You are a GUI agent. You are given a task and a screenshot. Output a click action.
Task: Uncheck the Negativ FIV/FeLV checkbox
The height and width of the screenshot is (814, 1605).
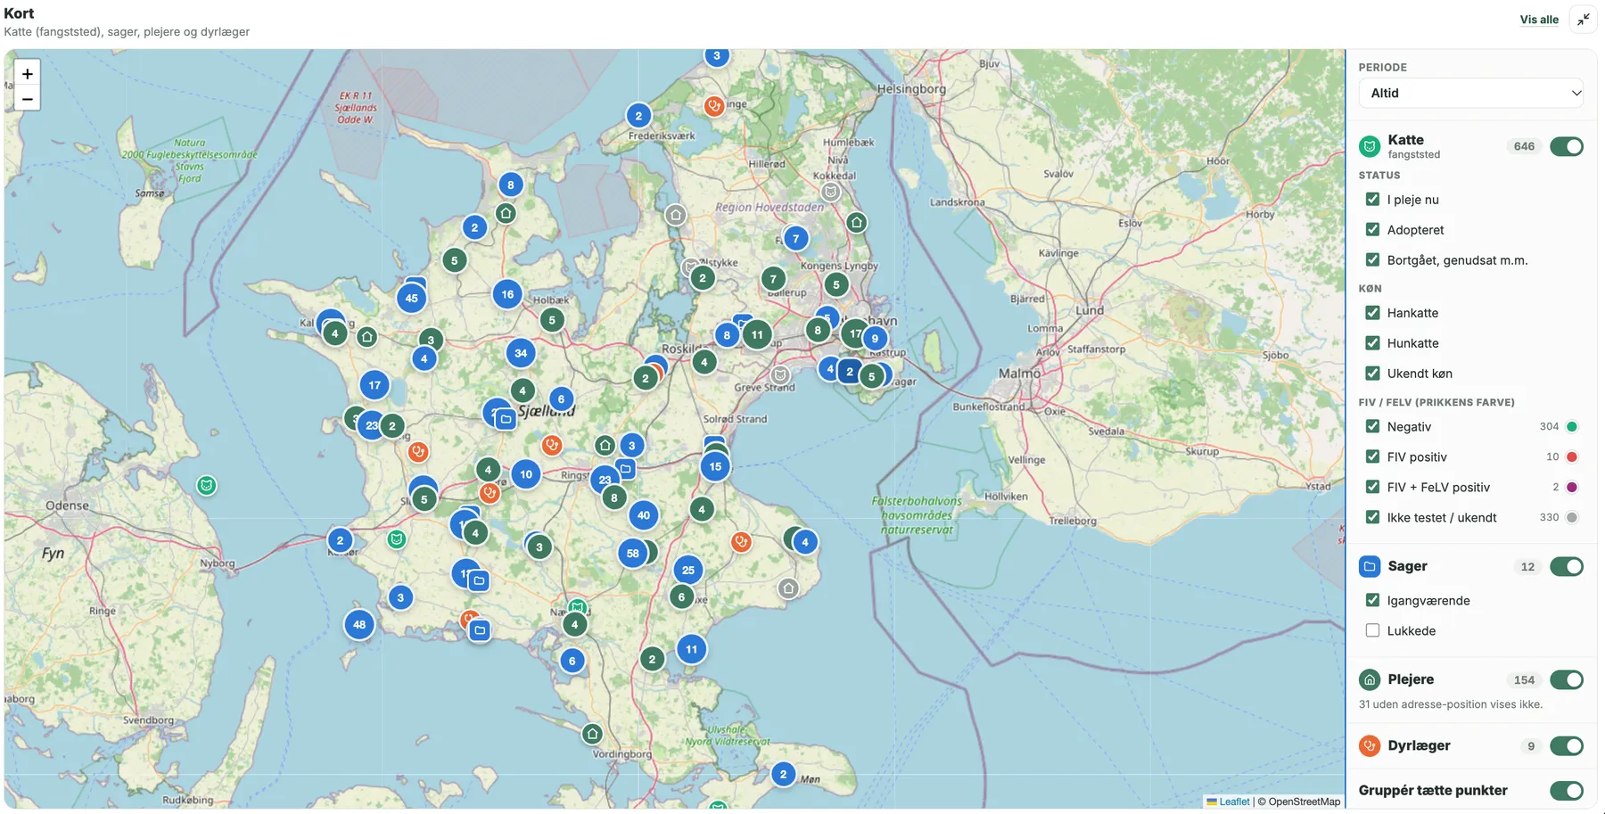[1372, 426]
